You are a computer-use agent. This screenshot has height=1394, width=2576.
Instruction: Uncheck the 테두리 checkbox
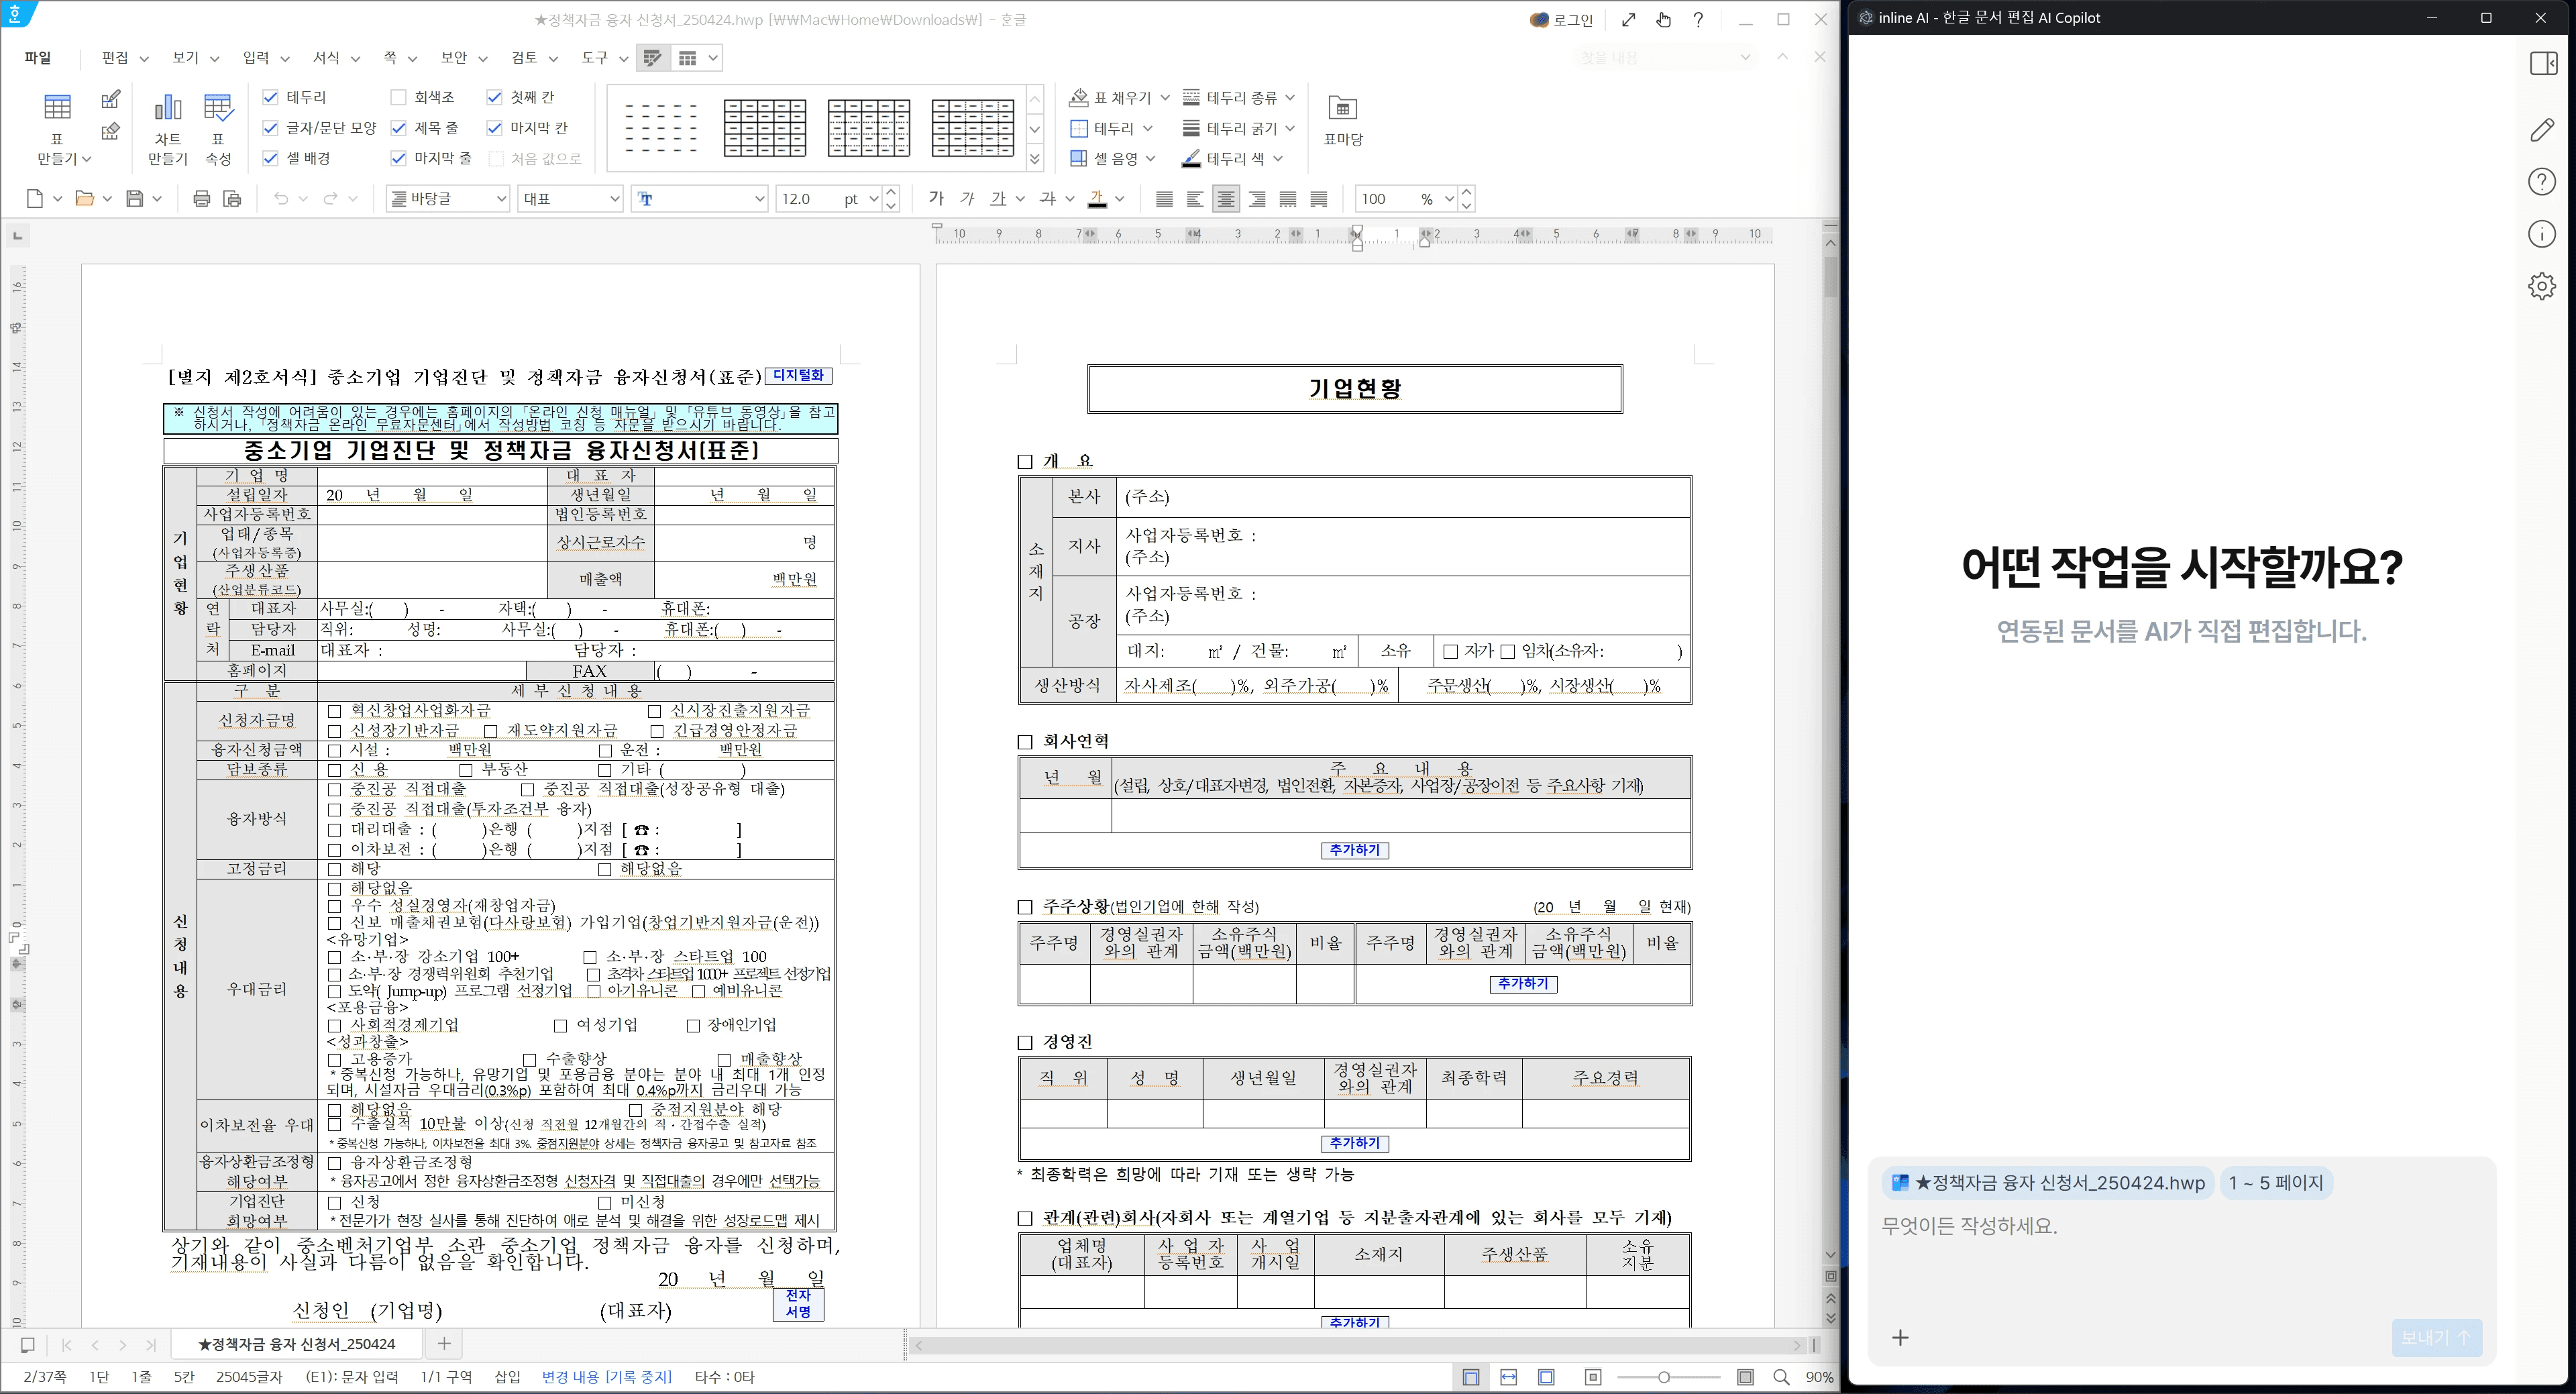[x=270, y=97]
